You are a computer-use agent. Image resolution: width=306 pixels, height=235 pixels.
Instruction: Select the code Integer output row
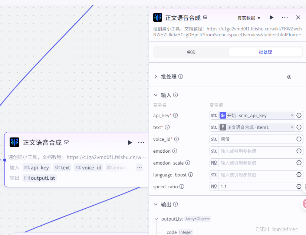click(x=180, y=232)
